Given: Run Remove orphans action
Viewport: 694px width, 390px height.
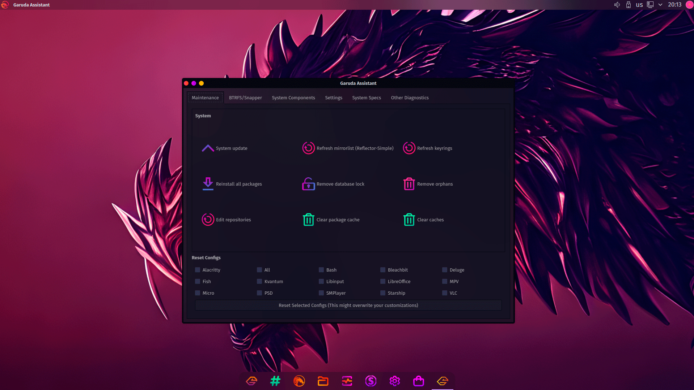Looking at the screenshot, I should [428, 184].
